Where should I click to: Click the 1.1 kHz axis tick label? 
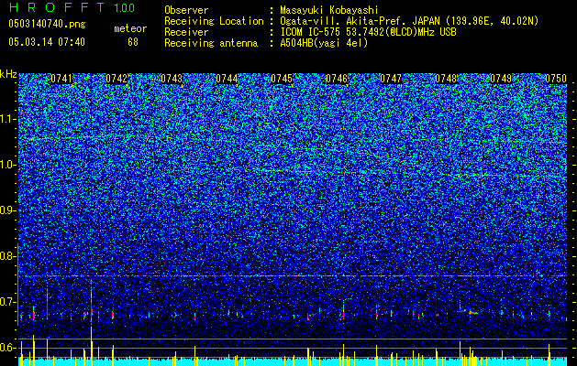pyautogui.click(x=8, y=119)
